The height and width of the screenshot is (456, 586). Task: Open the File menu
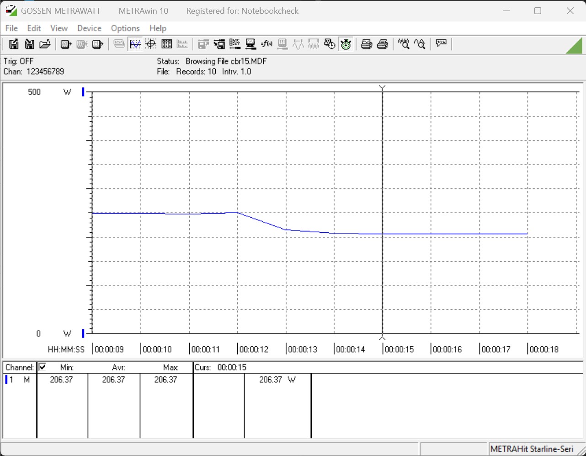coord(11,28)
